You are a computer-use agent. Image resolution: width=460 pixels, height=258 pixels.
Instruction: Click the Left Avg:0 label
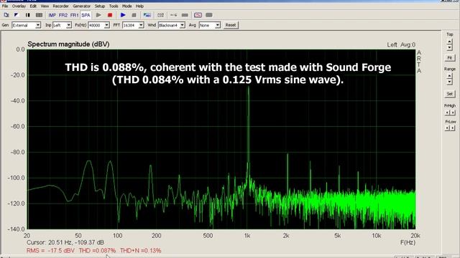(401, 44)
